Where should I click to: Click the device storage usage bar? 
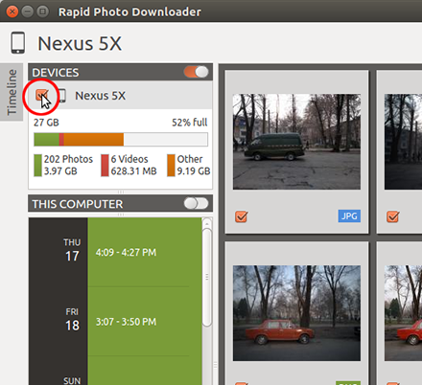pyautogui.click(x=121, y=140)
